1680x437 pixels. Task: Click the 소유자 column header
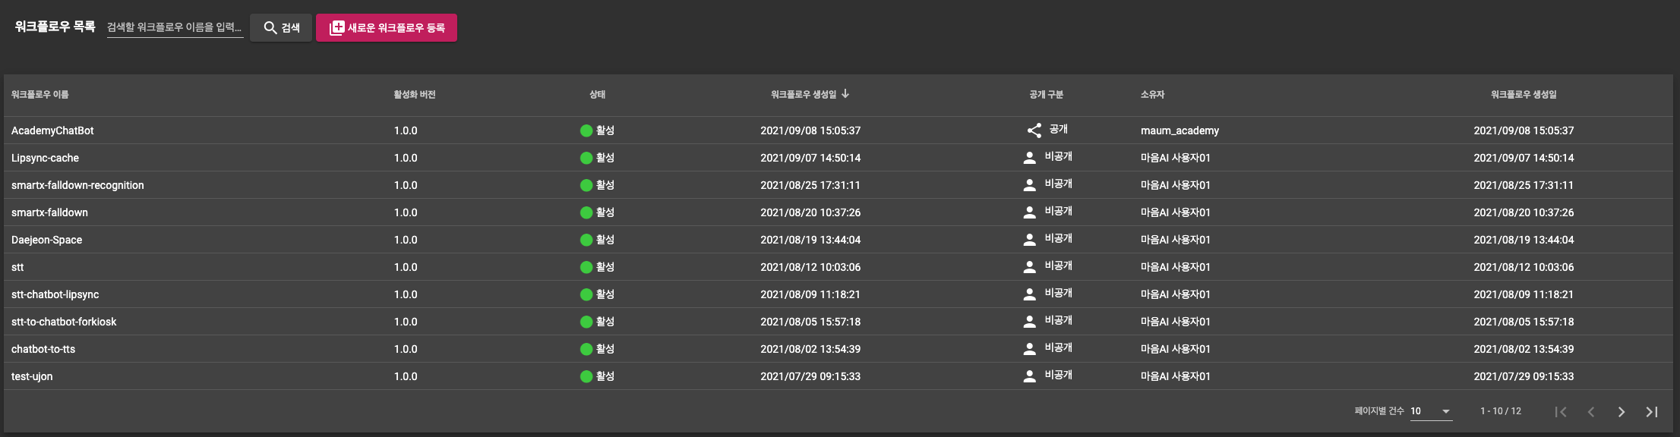(1152, 95)
